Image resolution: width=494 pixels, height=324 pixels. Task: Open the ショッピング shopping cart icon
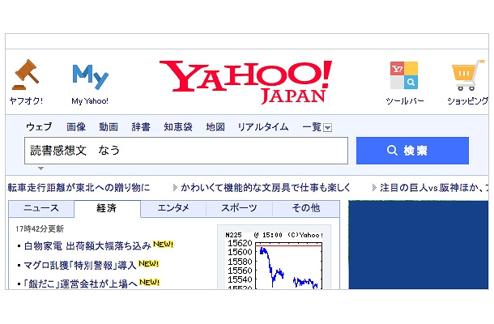(x=468, y=75)
